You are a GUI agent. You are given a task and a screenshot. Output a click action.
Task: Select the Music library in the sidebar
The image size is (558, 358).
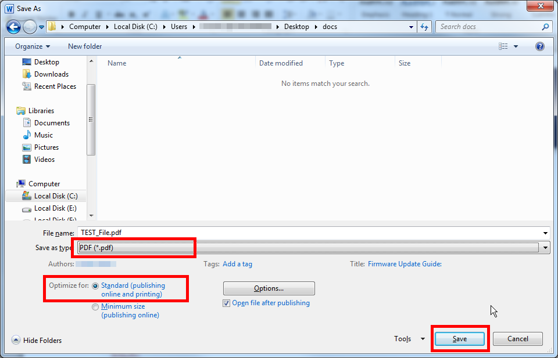pos(44,135)
